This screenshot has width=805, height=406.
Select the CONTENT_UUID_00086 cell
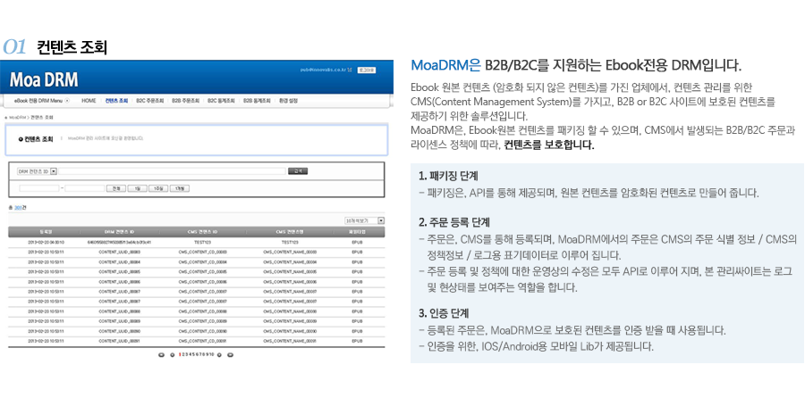[x=119, y=282]
